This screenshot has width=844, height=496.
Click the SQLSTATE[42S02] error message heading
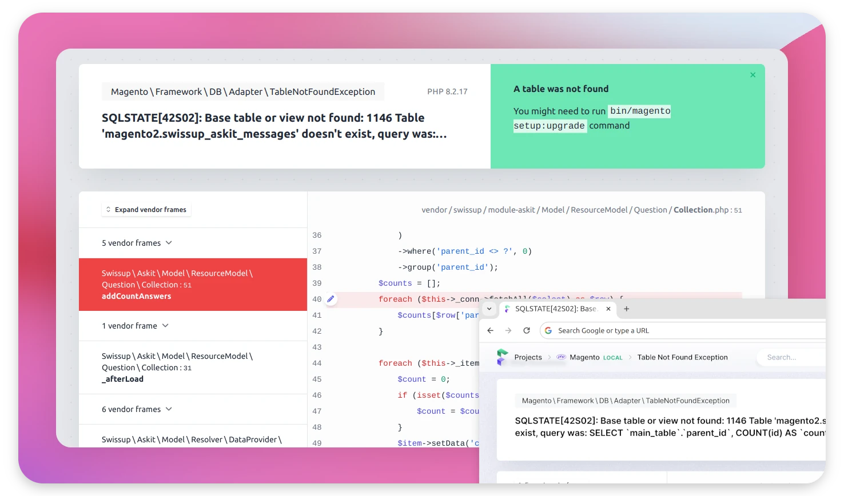tap(274, 126)
